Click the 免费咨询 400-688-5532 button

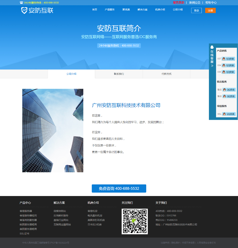(119, 189)
